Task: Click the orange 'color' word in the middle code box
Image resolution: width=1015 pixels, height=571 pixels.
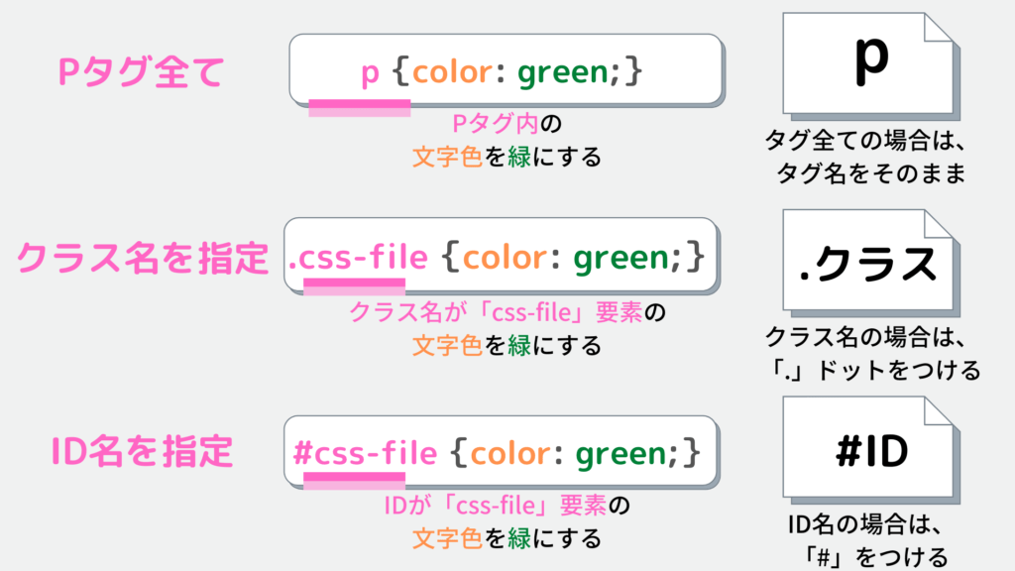Action: (504, 258)
